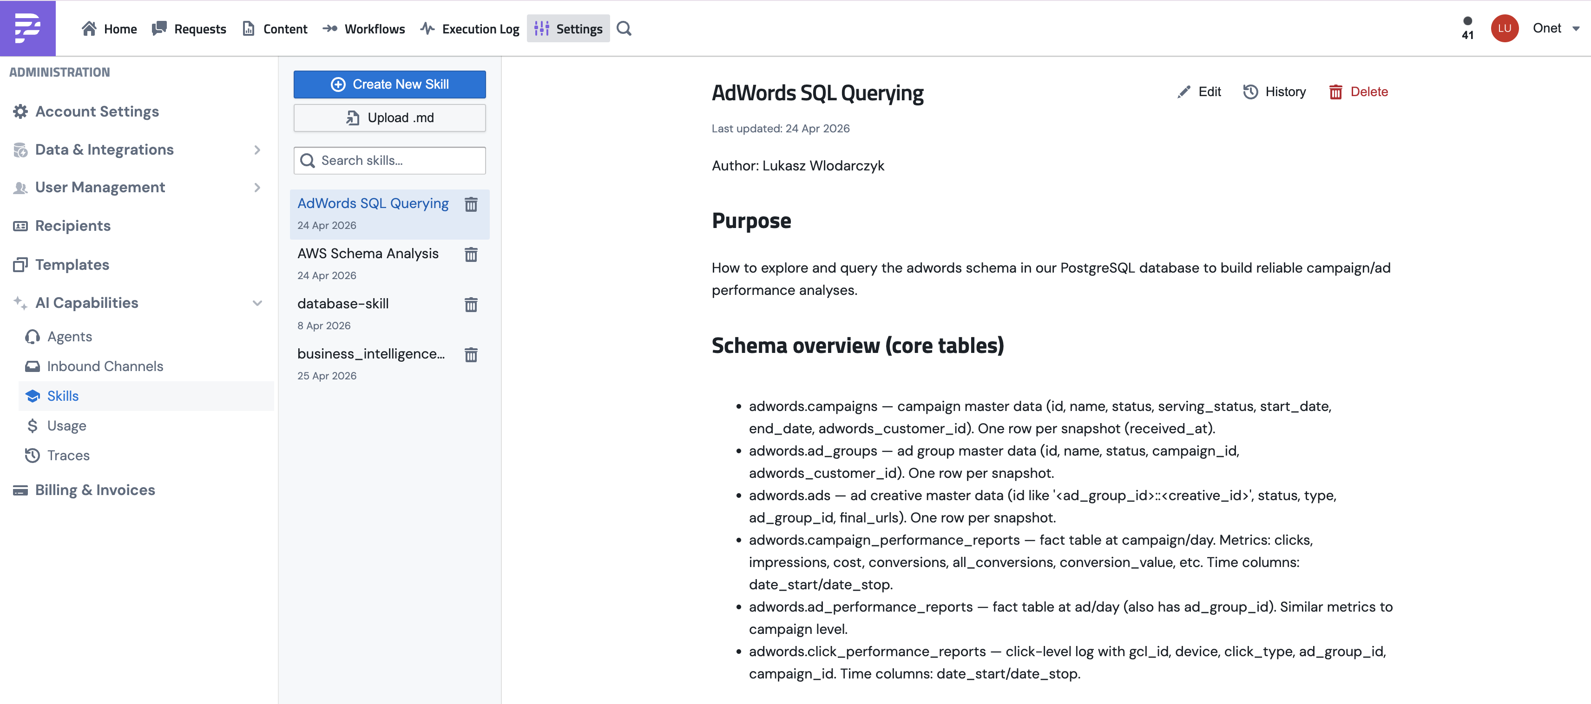Viewport: 1591px width, 704px height.
Task: Select the database-skill entry
Action: (390, 314)
